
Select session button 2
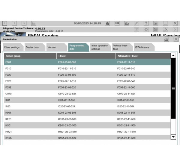[14, 23]
